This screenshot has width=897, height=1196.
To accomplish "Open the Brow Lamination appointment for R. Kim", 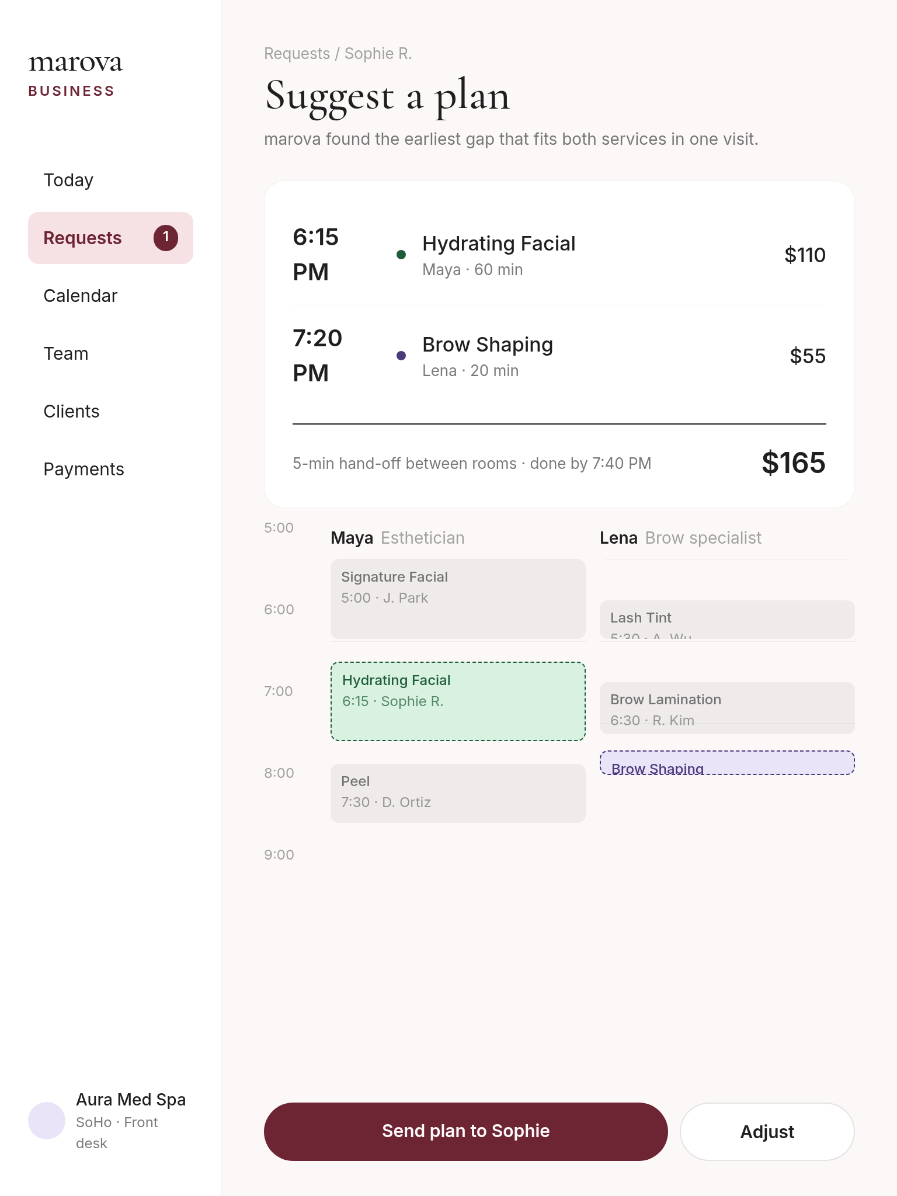I will pyautogui.click(x=727, y=708).
